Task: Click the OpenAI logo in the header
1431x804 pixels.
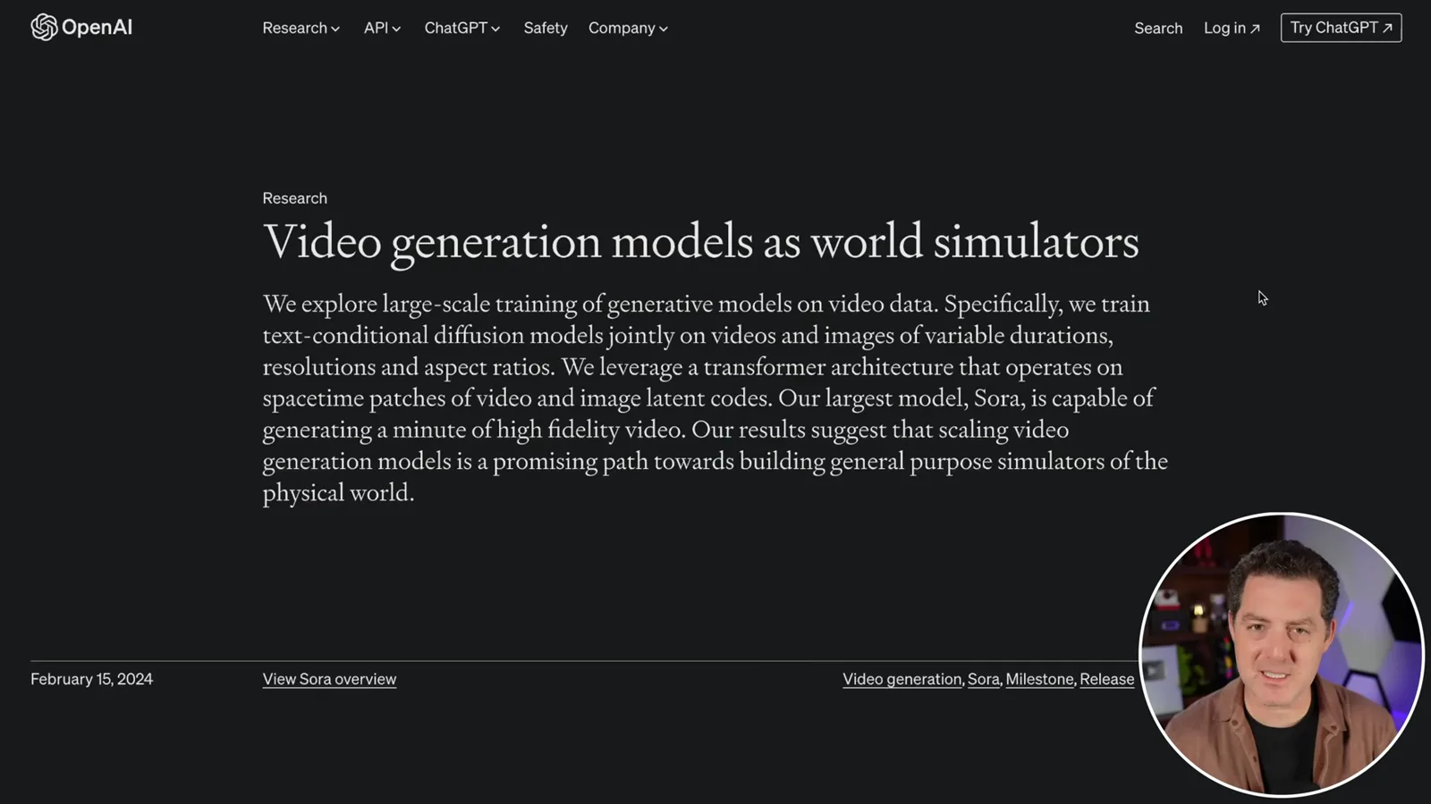Action: click(x=81, y=28)
